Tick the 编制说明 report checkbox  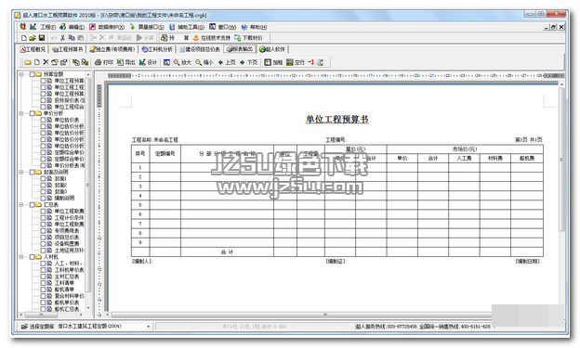[x=44, y=198]
